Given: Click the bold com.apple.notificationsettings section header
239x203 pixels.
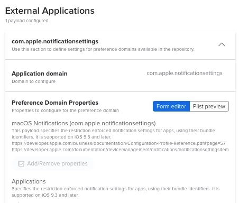Looking at the screenshot, I should pyautogui.click(x=55, y=41).
